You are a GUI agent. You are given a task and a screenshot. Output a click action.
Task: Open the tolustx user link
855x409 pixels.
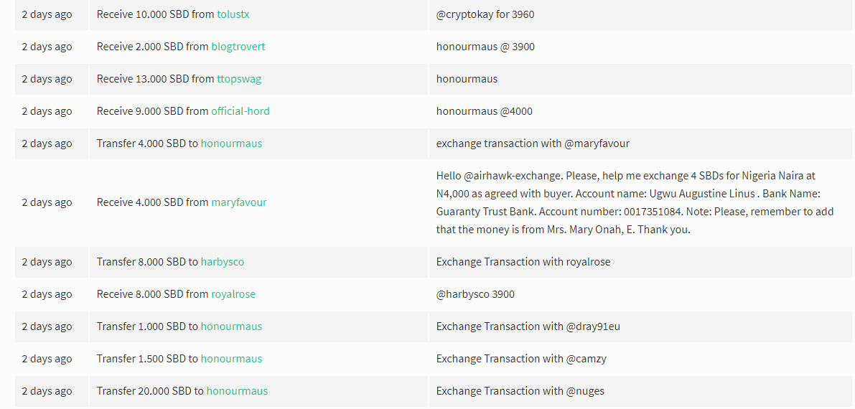click(x=233, y=14)
